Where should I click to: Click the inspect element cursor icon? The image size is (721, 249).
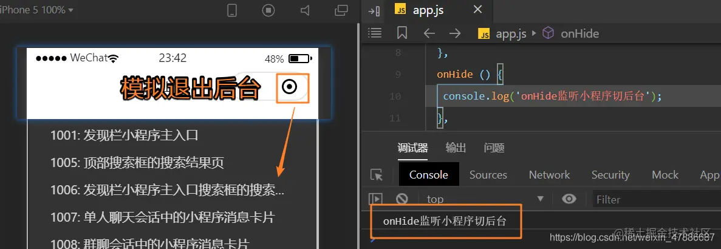pyautogui.click(x=377, y=174)
